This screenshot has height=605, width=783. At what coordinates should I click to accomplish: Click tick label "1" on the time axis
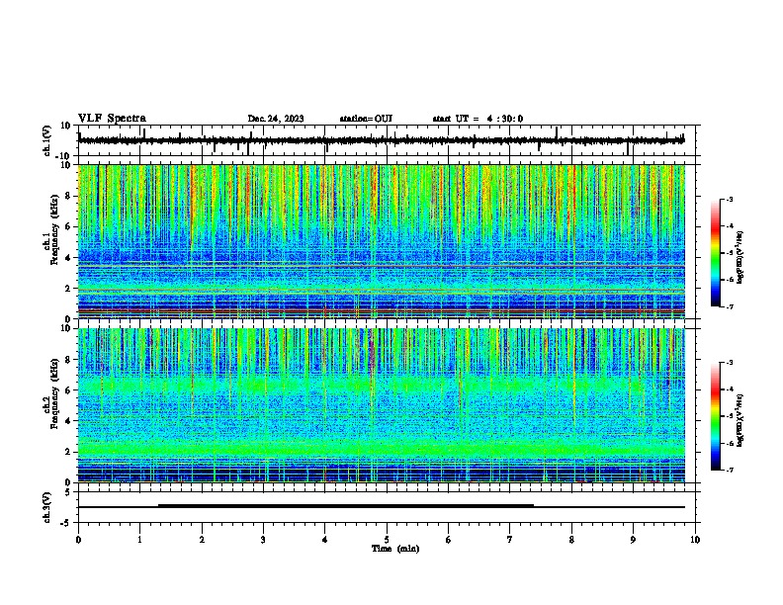tap(139, 540)
